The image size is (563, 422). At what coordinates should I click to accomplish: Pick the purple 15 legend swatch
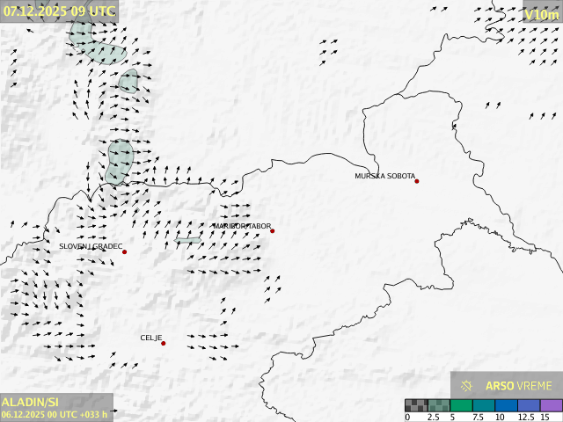pyautogui.click(x=551, y=405)
